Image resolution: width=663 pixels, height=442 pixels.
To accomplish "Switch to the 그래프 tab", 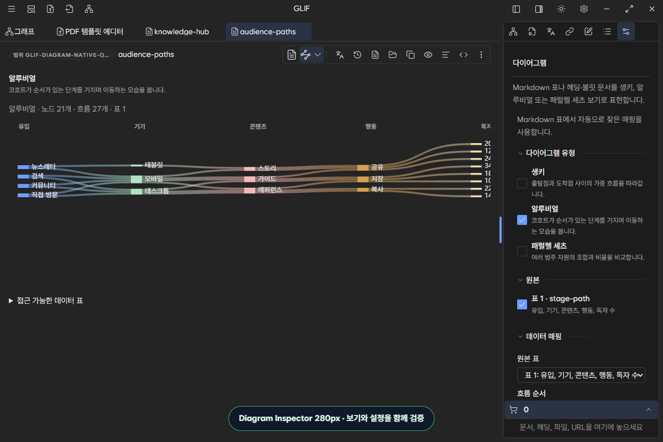I will [x=20, y=31].
